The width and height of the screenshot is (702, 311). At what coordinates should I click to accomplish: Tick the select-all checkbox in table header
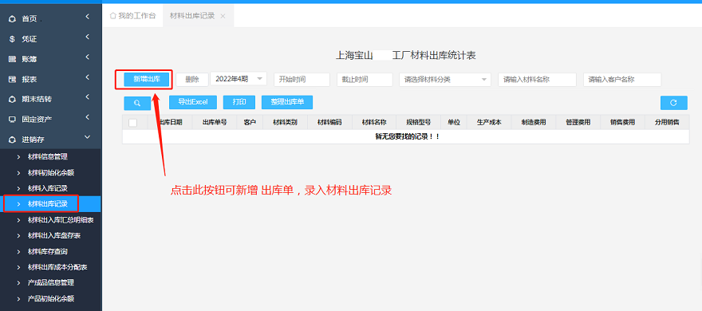pyautogui.click(x=132, y=123)
